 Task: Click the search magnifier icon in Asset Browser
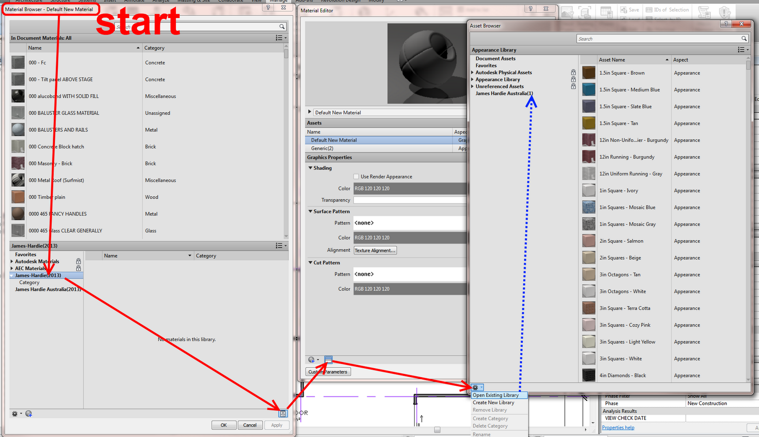744,39
